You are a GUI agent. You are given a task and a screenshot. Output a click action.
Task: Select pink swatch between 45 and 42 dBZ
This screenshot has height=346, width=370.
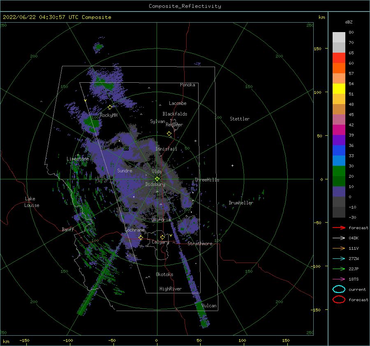[x=339, y=119]
